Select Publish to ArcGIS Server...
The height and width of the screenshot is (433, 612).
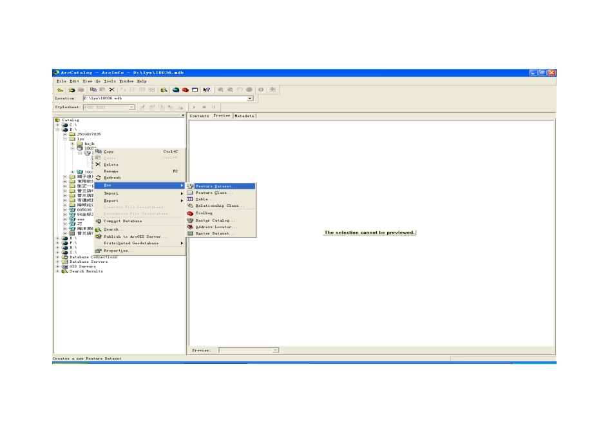(x=140, y=236)
